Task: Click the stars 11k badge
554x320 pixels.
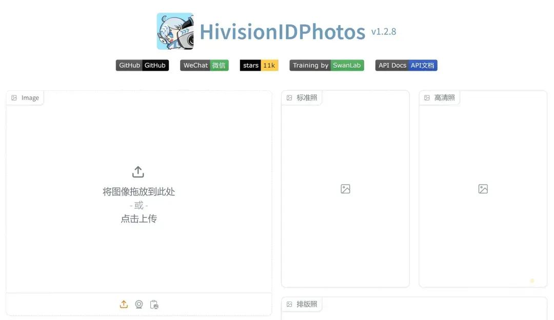Action: [259, 65]
